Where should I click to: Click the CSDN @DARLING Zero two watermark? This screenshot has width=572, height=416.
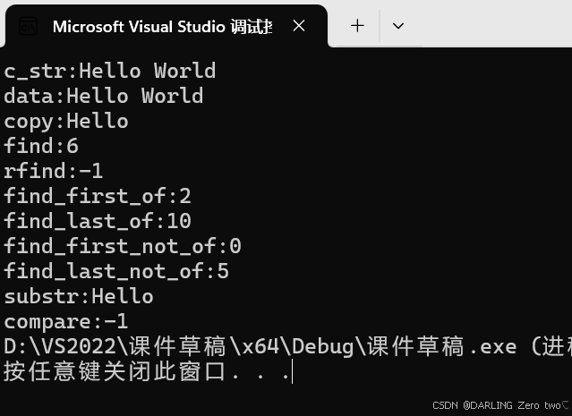499,405
